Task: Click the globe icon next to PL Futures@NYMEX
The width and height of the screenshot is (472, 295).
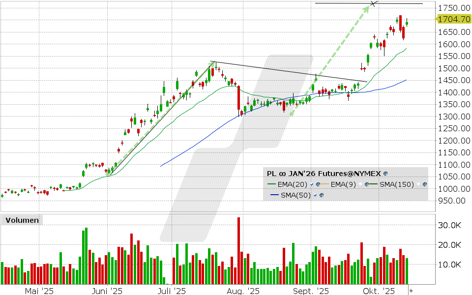Action: click(x=385, y=174)
